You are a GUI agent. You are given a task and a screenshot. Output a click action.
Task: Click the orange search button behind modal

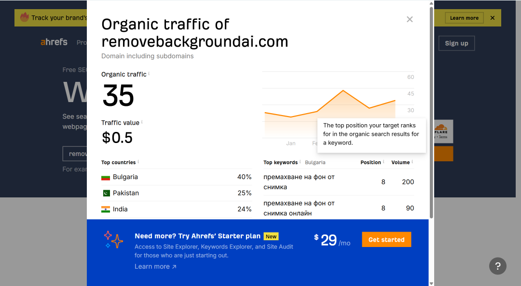(444, 154)
